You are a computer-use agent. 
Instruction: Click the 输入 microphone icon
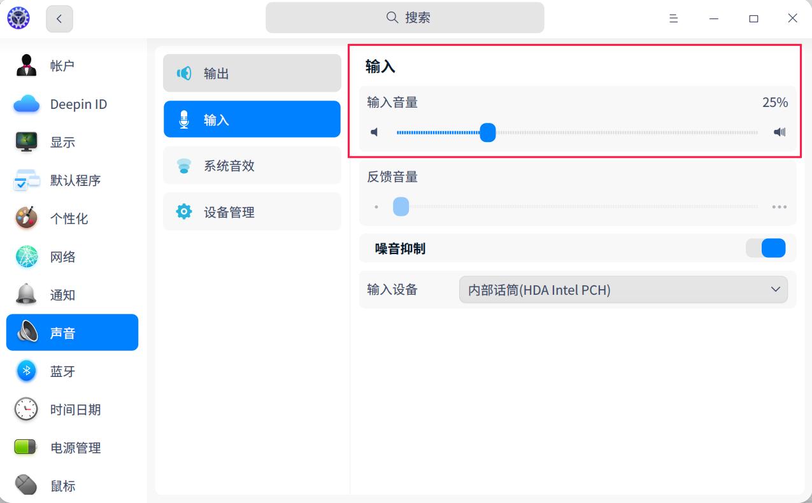point(184,119)
